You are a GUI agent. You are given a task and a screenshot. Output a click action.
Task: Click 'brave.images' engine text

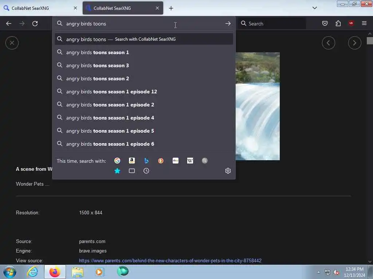pos(93,251)
